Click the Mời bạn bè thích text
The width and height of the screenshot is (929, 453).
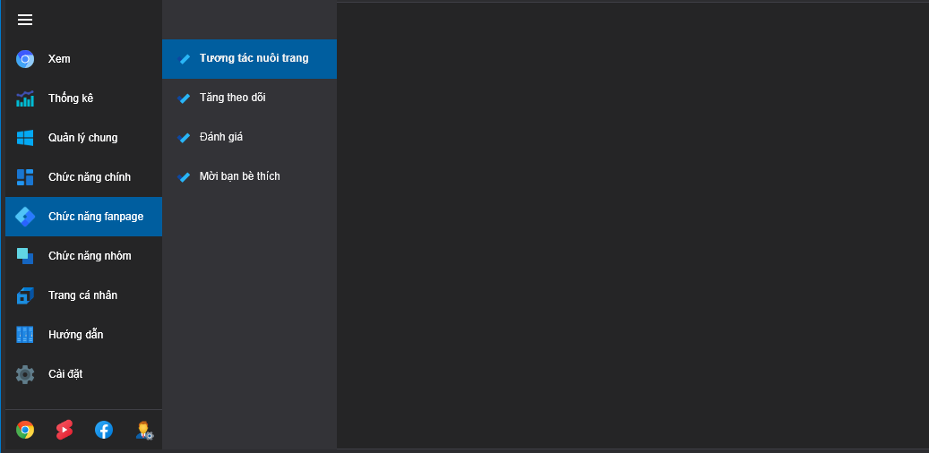[239, 176]
